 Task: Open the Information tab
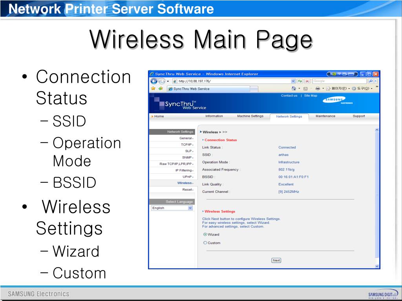pyautogui.click(x=214, y=116)
